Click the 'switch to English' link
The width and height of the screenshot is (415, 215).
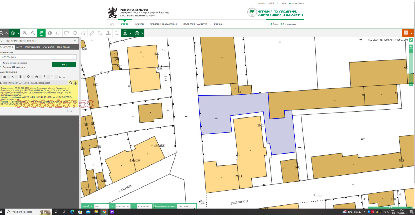coord(266,3)
